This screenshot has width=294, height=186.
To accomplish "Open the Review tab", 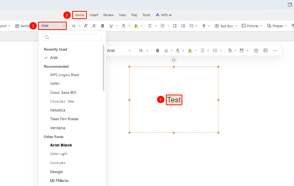I will (108, 15).
